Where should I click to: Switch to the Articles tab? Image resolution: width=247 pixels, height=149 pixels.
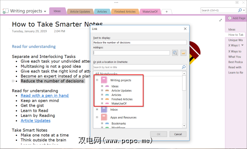[102, 11]
